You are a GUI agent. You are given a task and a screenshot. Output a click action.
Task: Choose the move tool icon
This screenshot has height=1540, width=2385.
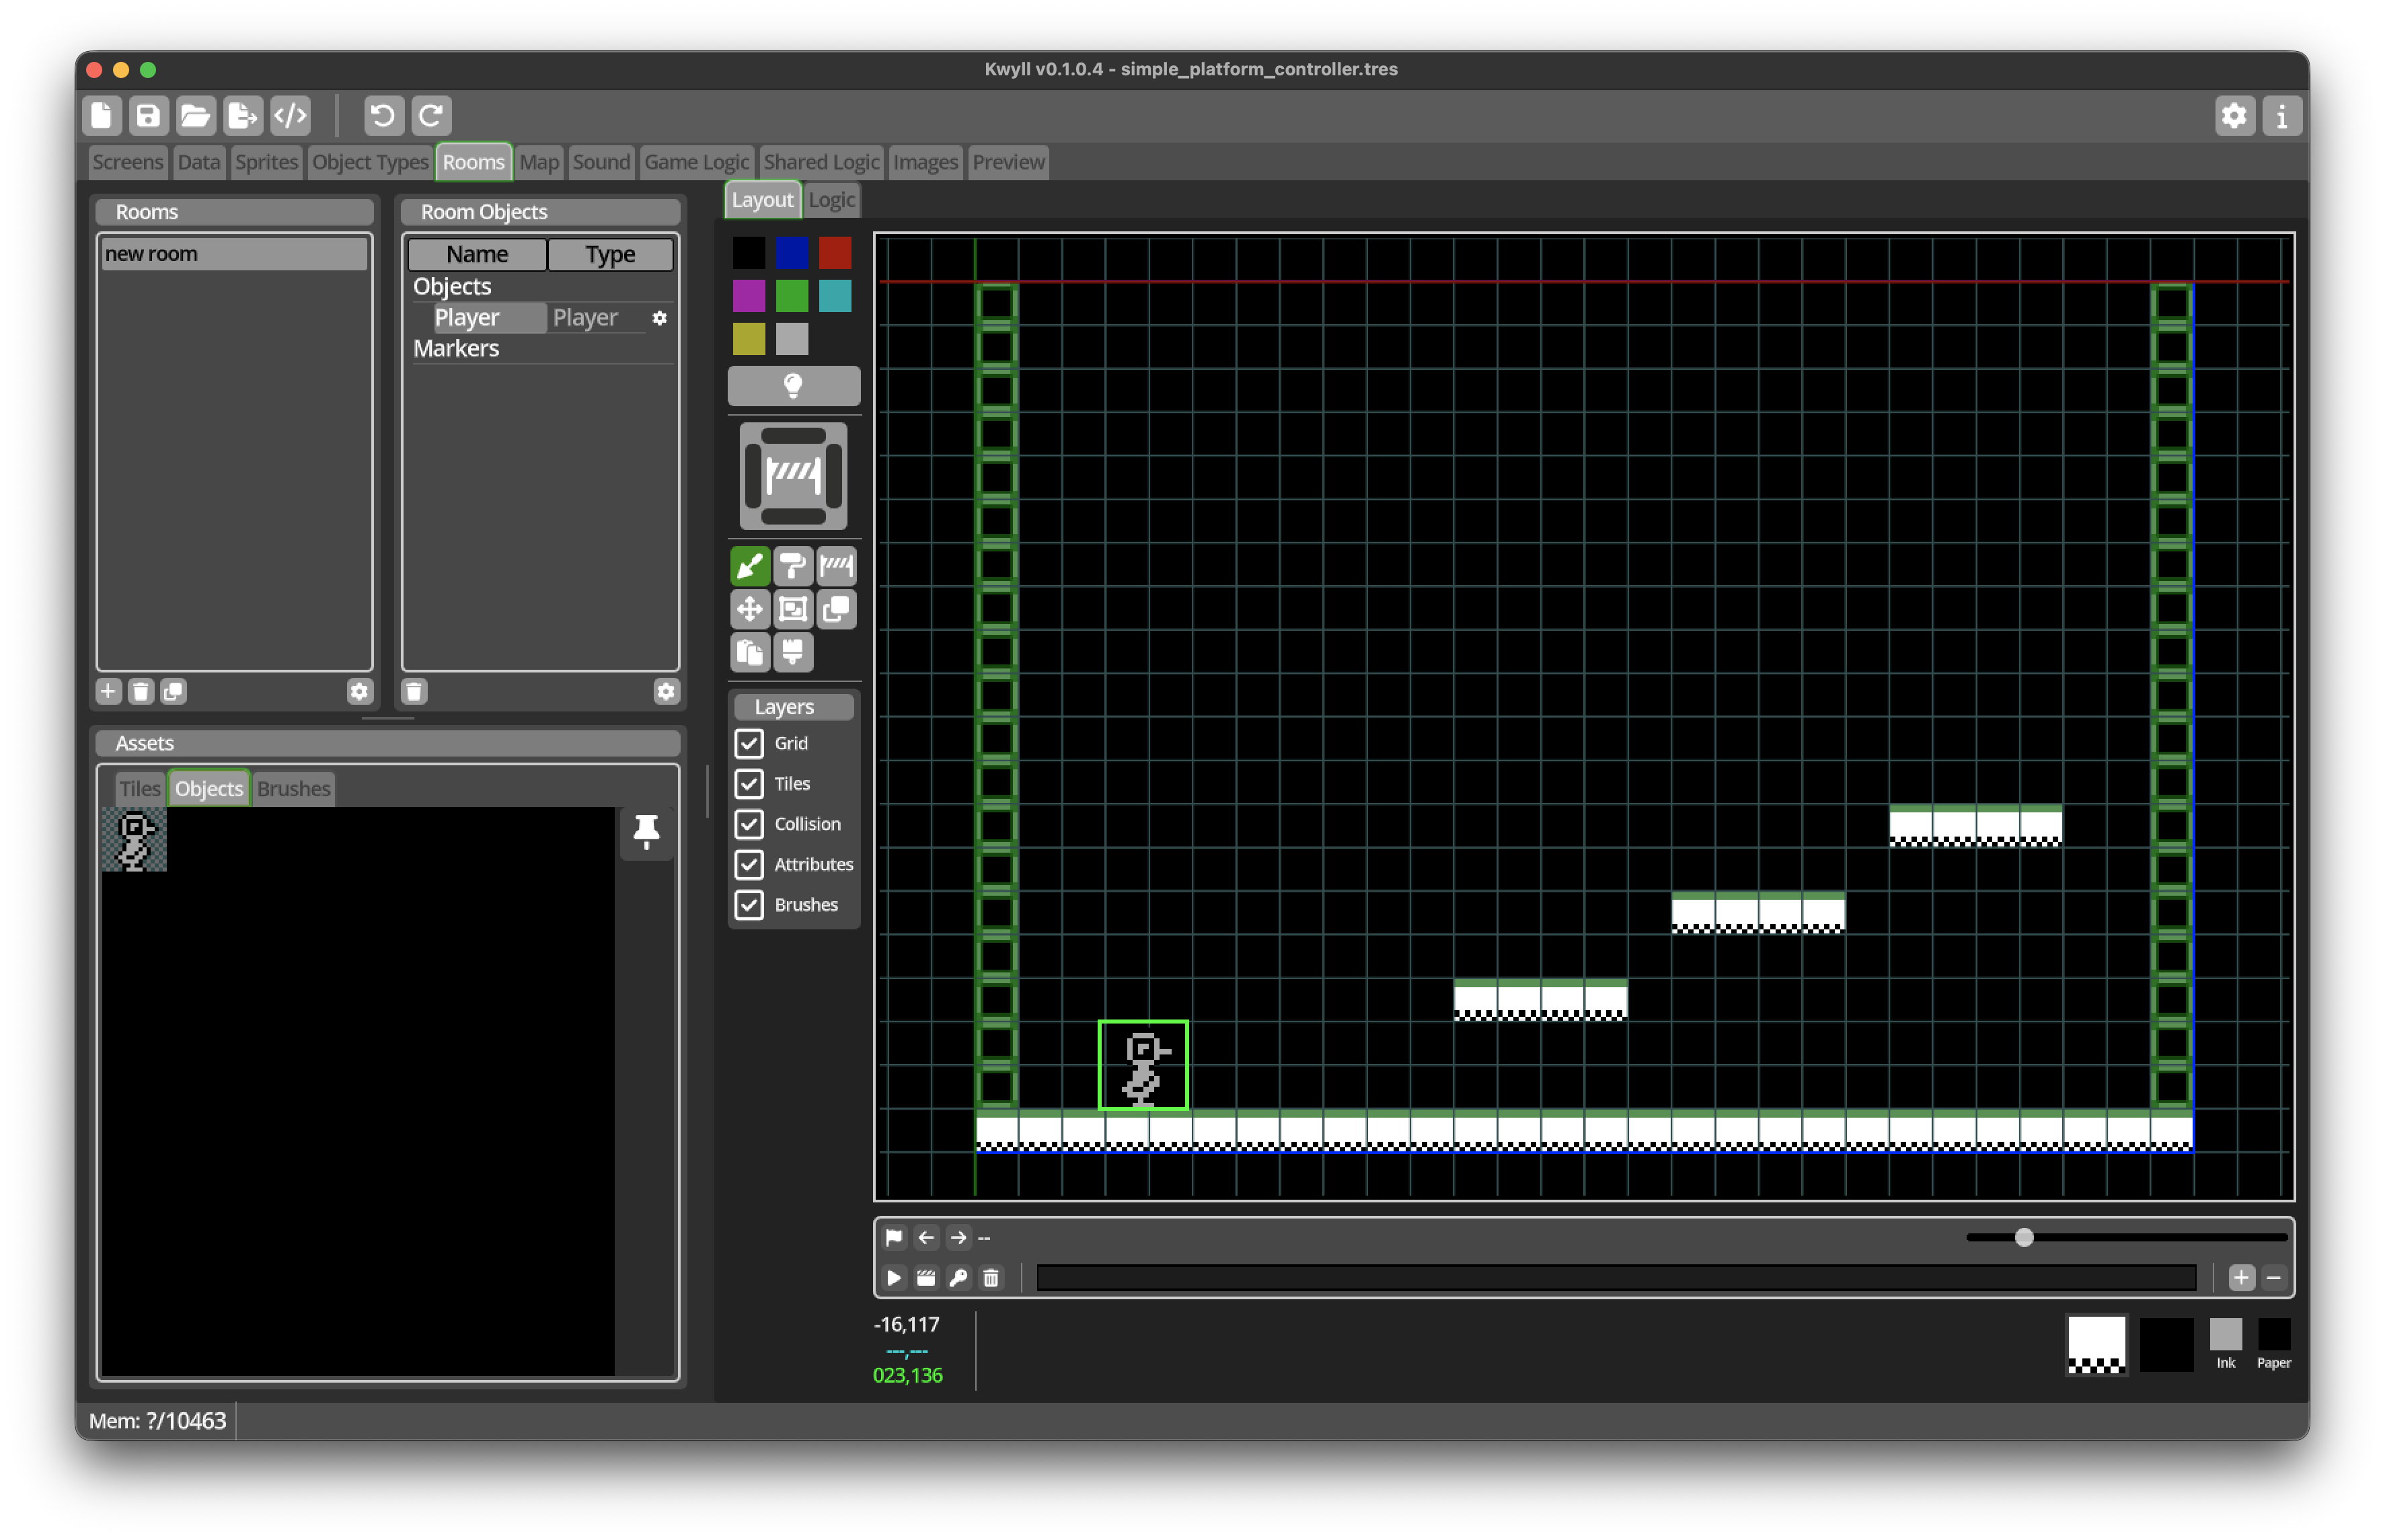tap(749, 609)
